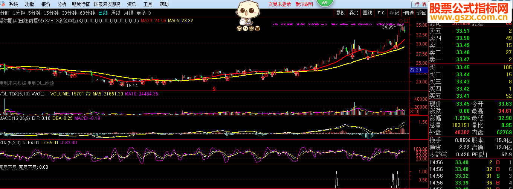Click the XZSLX多色中枢 indicator label
Screen dimensions: 513x189
pyautogui.click(x=61, y=21)
